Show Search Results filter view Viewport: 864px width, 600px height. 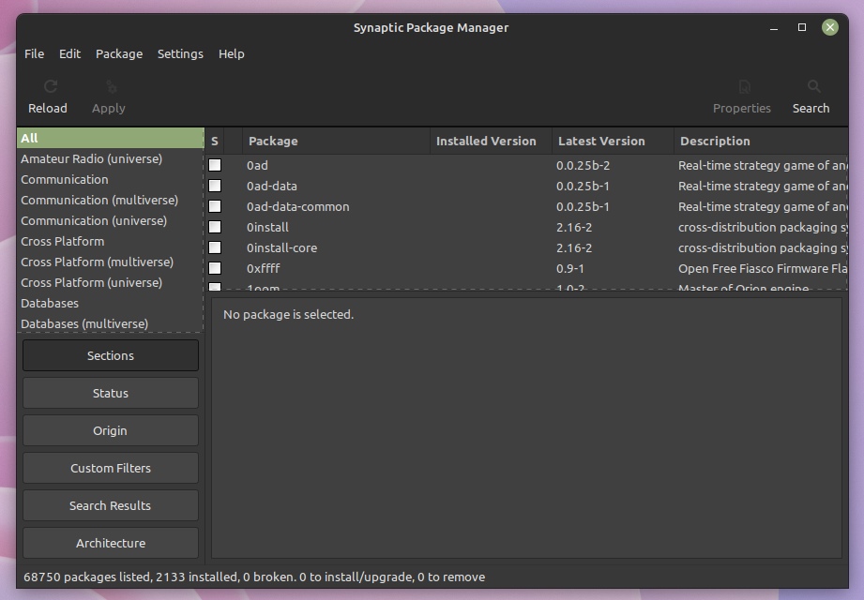pyautogui.click(x=110, y=505)
